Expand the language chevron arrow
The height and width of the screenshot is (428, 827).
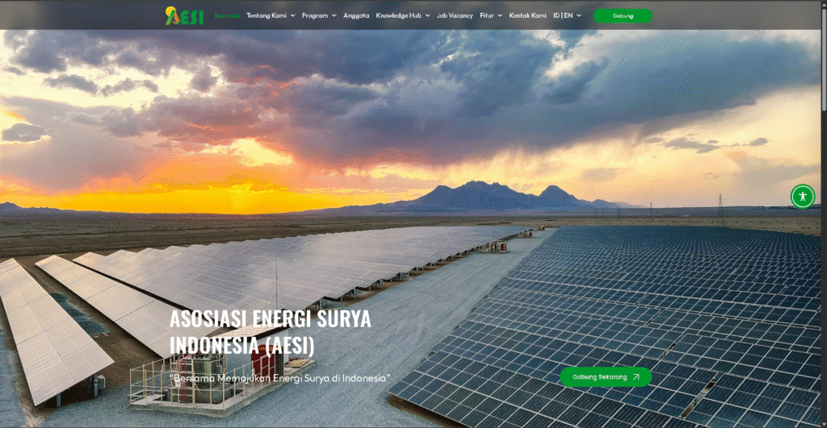(579, 16)
